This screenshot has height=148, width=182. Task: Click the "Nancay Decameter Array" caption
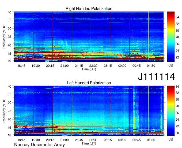pyautogui.click(x=39, y=145)
